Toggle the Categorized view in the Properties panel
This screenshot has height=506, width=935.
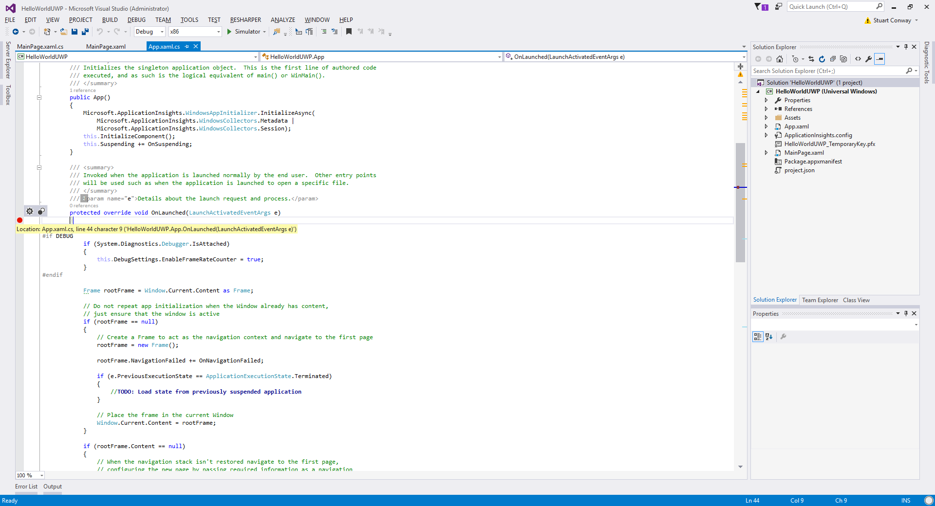758,337
